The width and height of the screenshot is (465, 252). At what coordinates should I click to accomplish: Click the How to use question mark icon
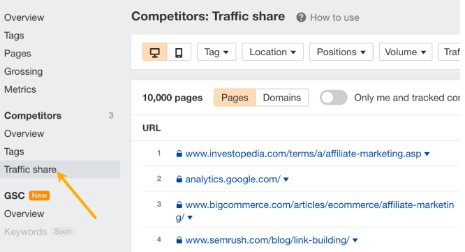[301, 17]
